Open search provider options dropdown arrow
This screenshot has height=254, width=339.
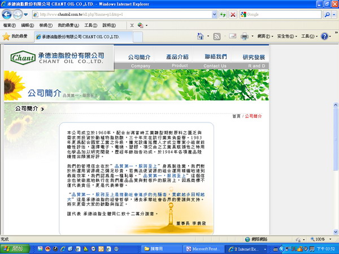(334, 15)
